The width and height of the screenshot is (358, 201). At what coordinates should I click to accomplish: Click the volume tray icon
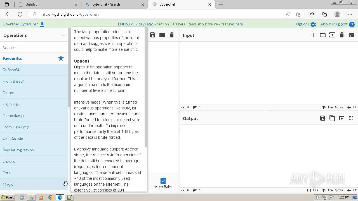point(318,197)
